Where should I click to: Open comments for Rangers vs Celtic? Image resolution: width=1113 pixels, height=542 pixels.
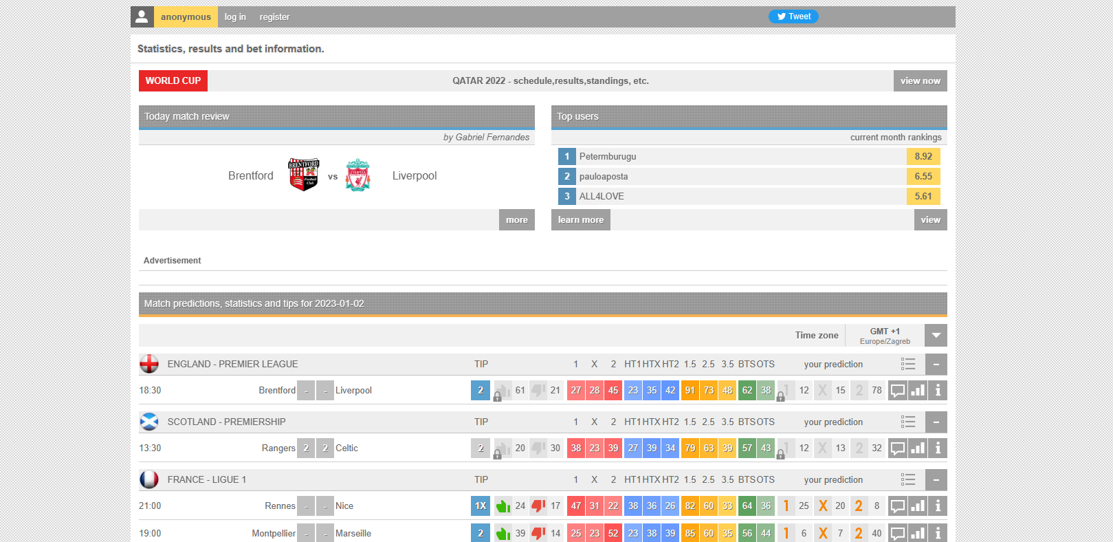(898, 448)
